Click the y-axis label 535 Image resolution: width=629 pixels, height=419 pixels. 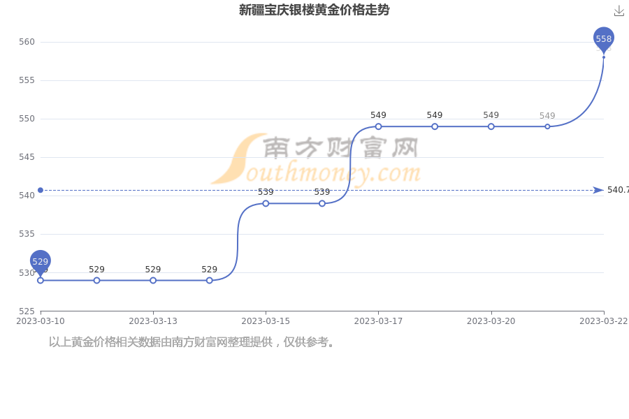[x=27, y=234]
